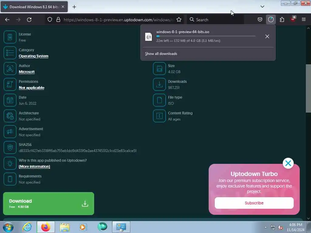311x233 pixels.
Task: Open the Pocket save icon
Action: [x=260, y=19]
